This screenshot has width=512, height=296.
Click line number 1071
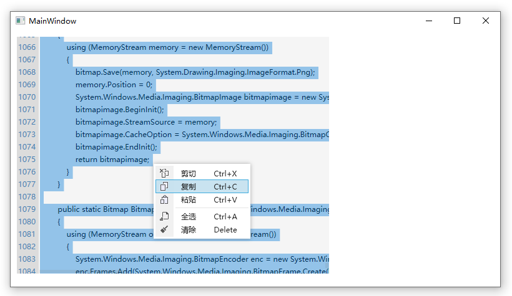[27, 110]
